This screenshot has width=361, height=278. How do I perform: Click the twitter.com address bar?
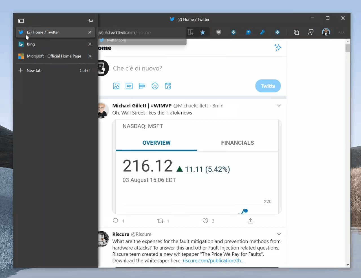pyautogui.click(x=142, y=32)
